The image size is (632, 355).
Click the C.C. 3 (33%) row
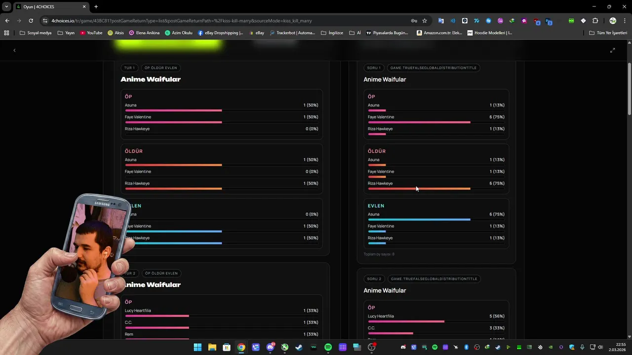pos(436,330)
